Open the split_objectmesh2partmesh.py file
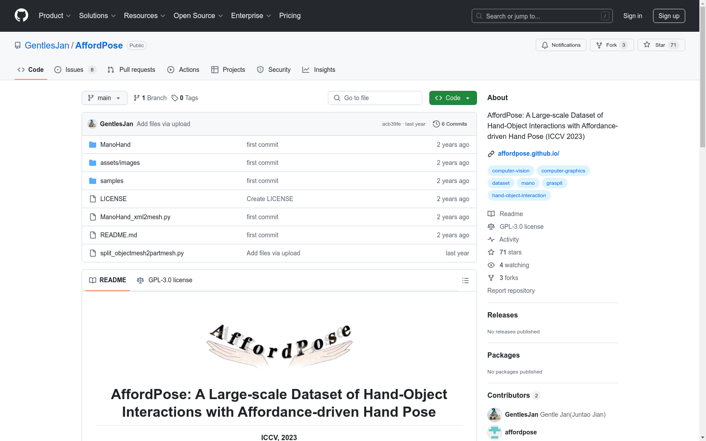Screen dimensions: 706x441 pyautogui.click(x=142, y=253)
